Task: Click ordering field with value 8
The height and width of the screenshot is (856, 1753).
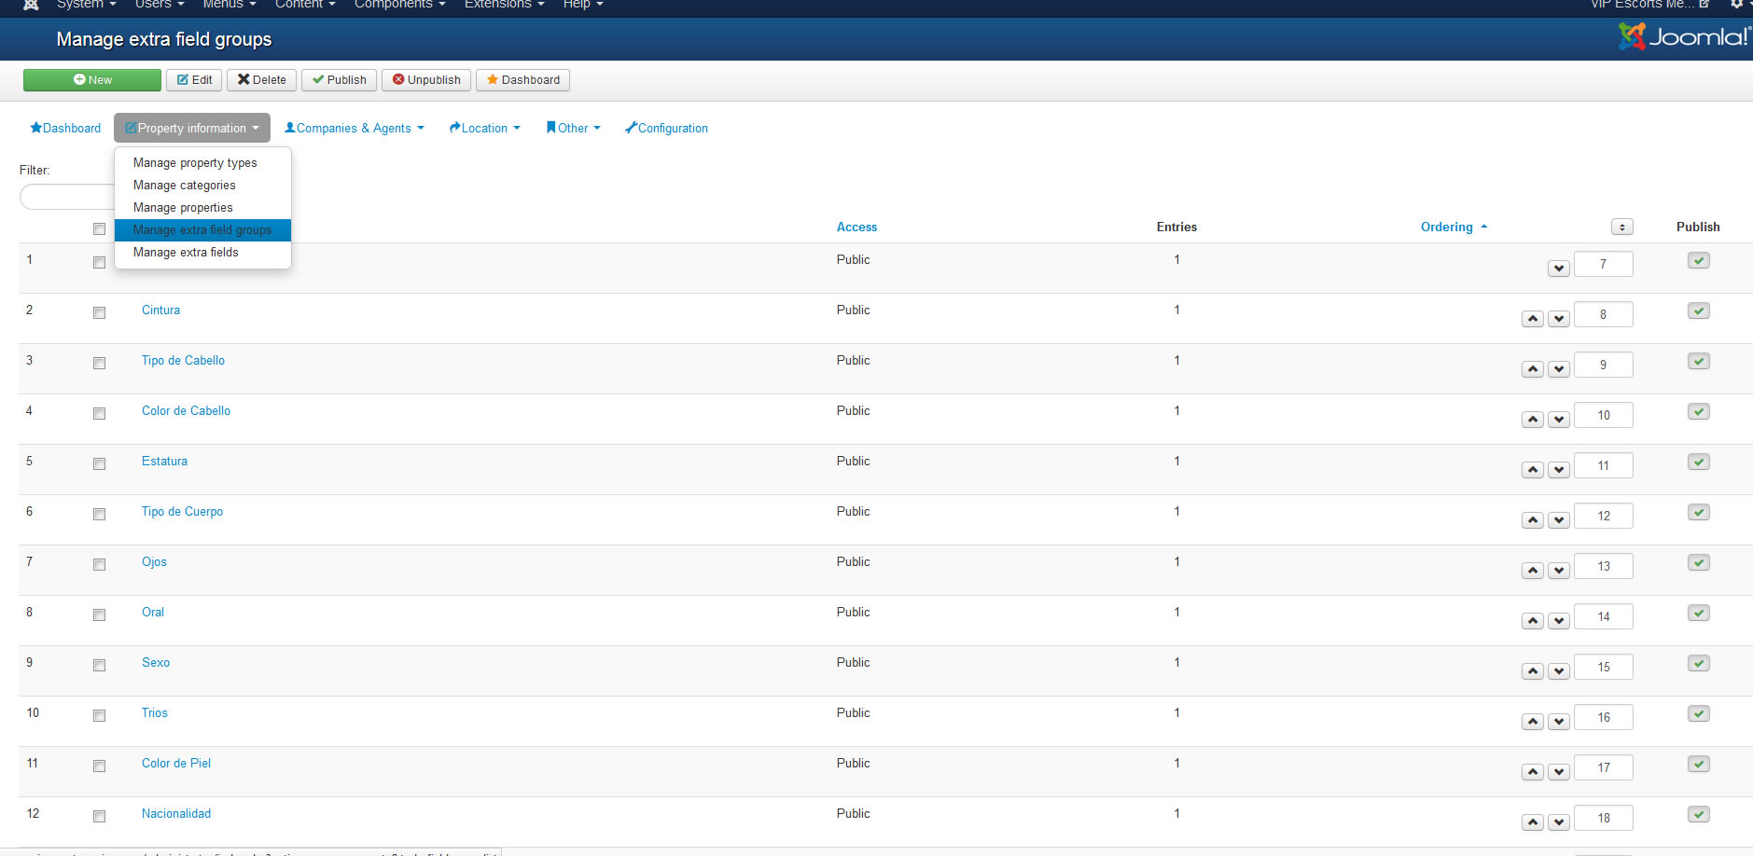Action: (1604, 314)
